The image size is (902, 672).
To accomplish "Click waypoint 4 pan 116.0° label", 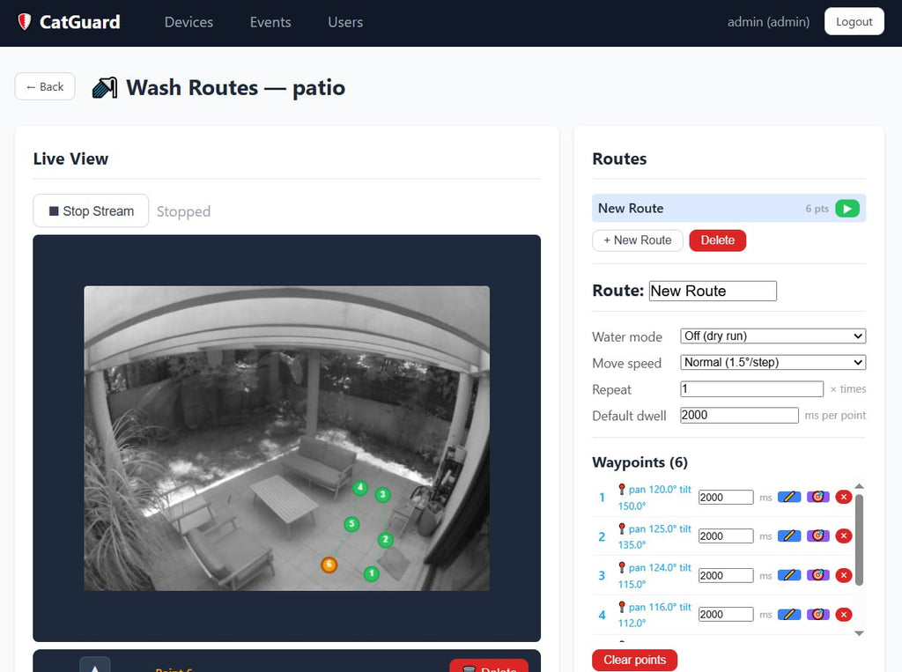I will pos(654,615).
